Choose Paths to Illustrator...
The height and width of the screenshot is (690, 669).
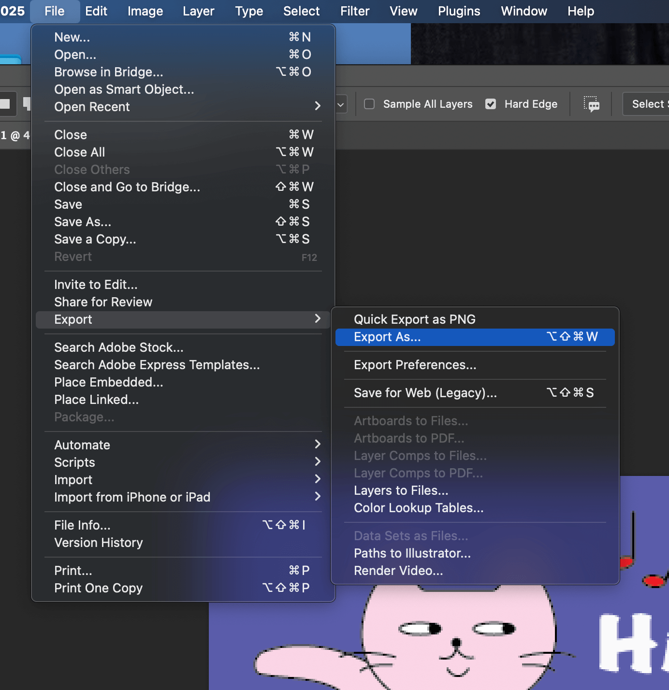(x=475, y=553)
